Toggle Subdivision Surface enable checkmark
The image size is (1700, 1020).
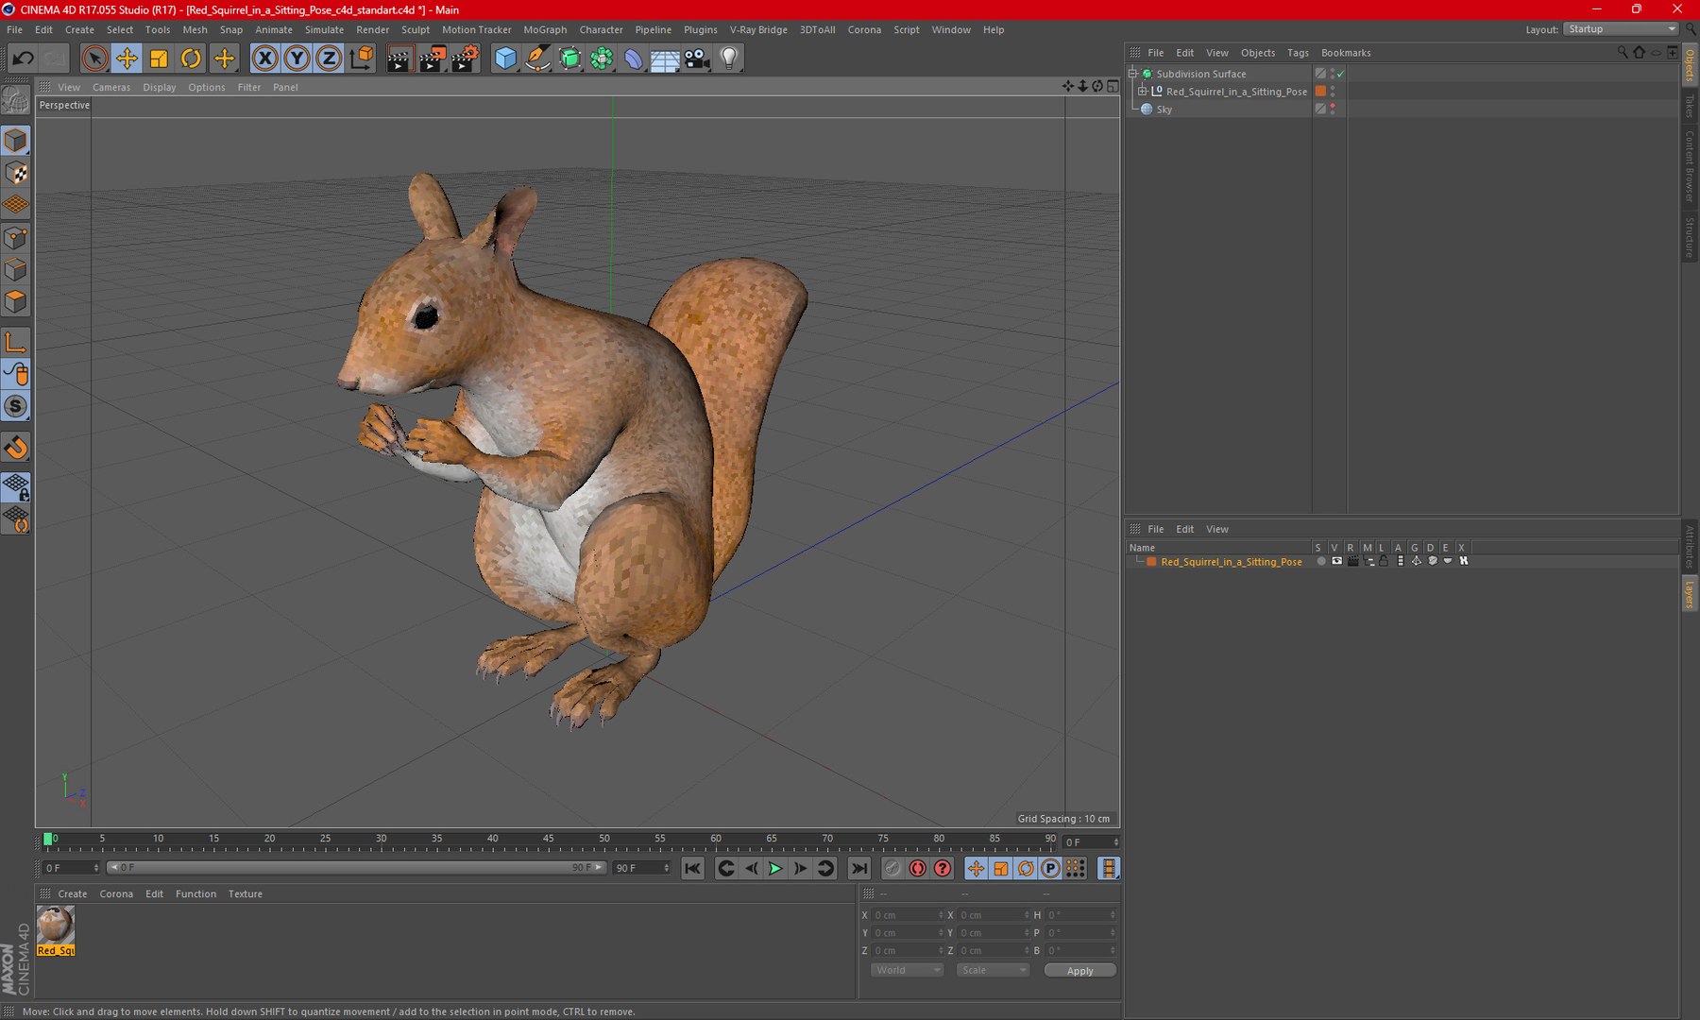(1341, 74)
